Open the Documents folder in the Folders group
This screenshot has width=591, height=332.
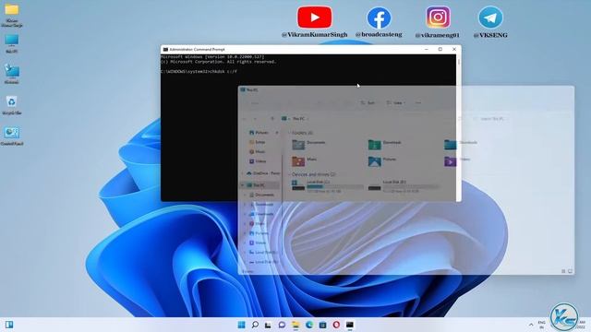point(309,145)
